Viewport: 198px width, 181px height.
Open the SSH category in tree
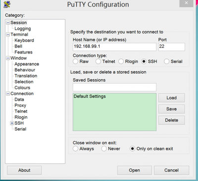(19, 123)
